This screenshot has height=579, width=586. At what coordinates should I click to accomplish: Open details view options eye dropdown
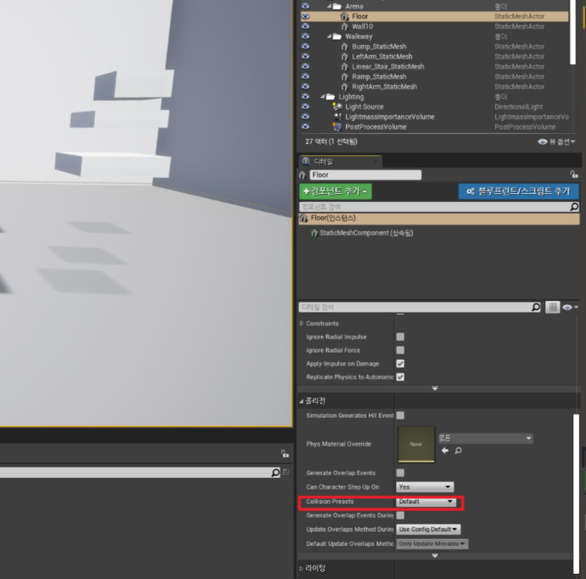(571, 307)
